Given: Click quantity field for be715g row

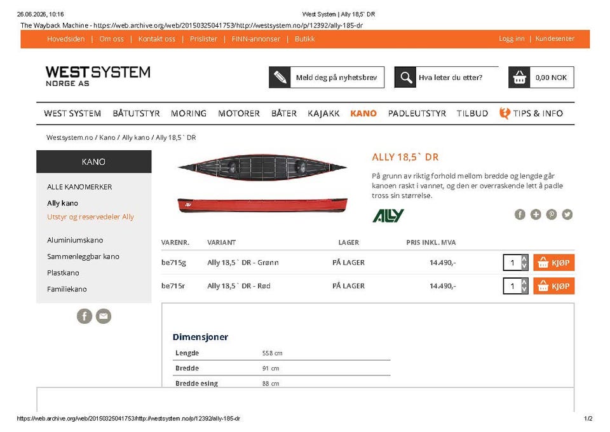Looking at the screenshot, I should (x=512, y=263).
